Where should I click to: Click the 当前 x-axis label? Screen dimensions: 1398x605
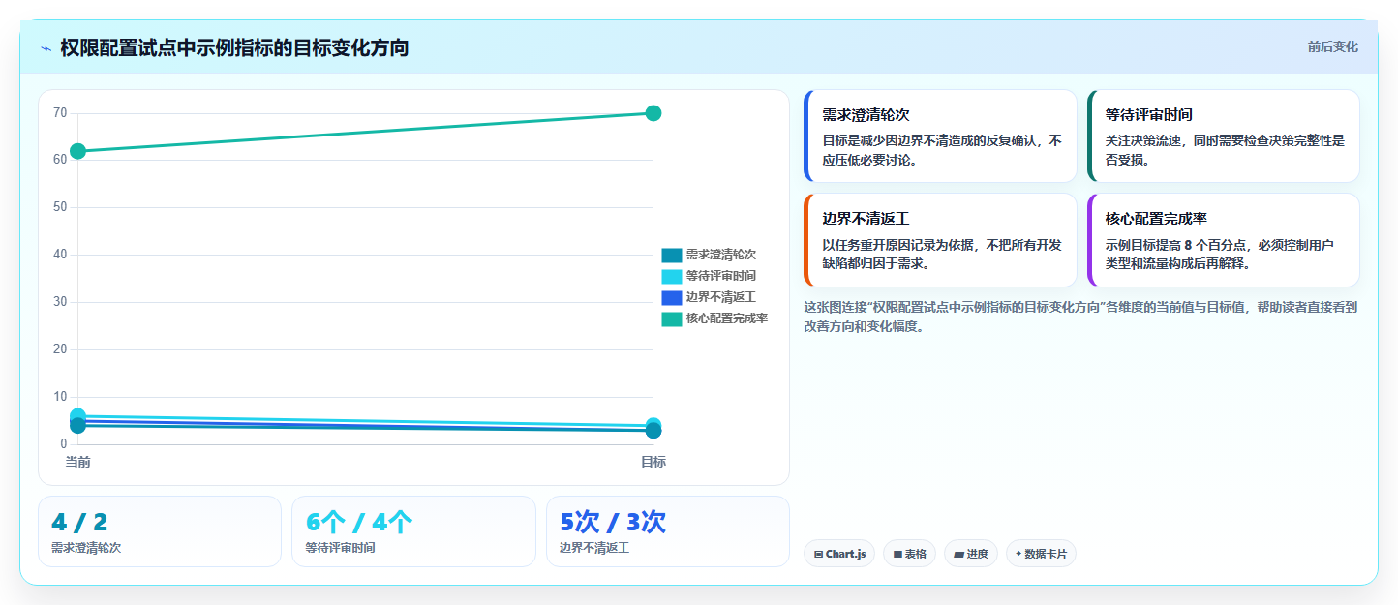tap(78, 463)
